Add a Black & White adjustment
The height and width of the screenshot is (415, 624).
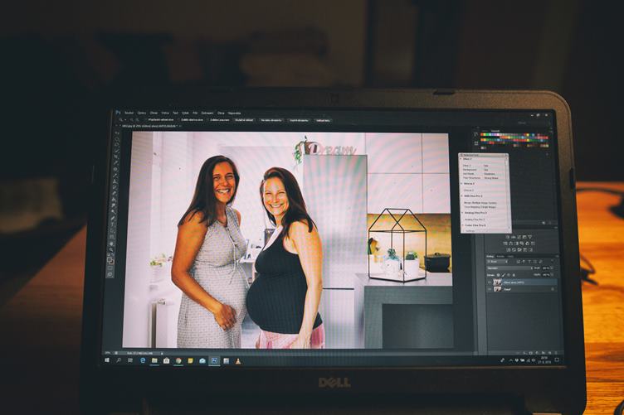point(517,244)
